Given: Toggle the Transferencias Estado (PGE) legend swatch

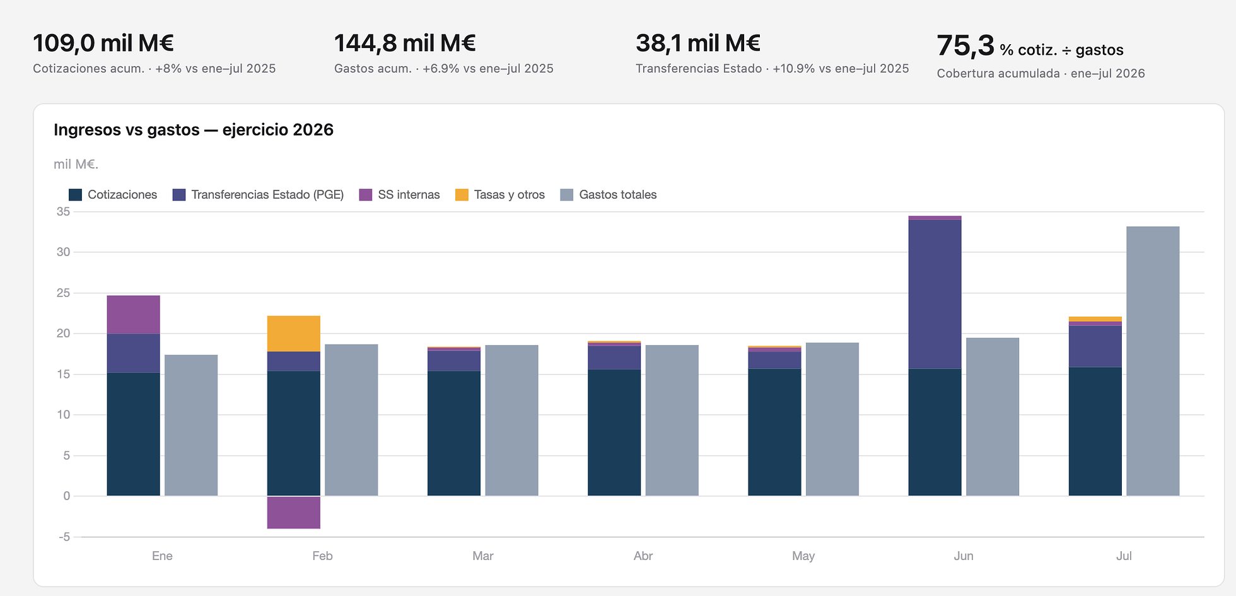Looking at the screenshot, I should (x=179, y=195).
